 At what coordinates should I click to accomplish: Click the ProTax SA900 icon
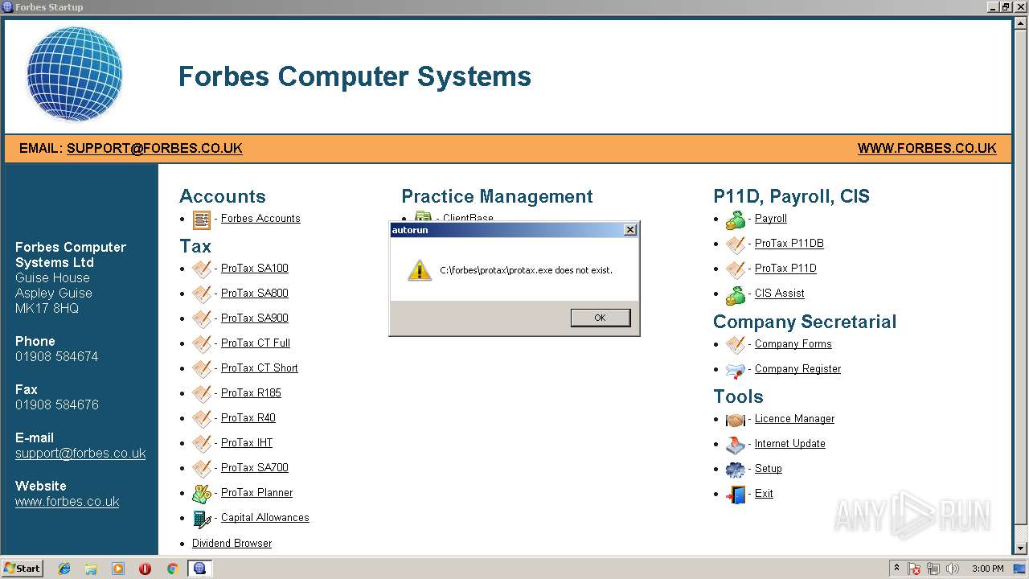point(202,319)
